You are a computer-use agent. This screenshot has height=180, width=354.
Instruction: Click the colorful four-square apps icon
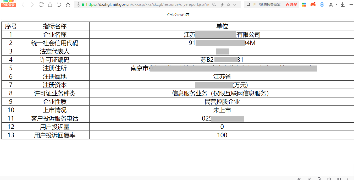point(304,4)
